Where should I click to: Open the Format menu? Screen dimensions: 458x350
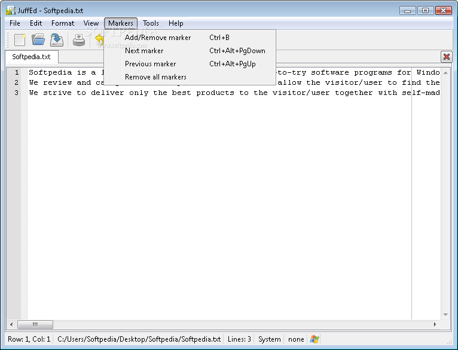pos(63,23)
